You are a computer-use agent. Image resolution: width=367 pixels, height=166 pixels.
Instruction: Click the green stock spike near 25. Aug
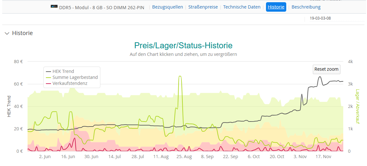click(x=180, y=76)
